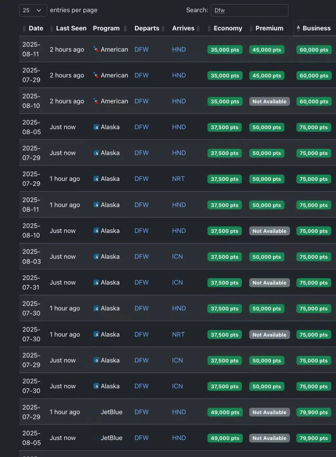Viewport: 336px width, 457px height.
Task: Click the Arrives column sort arrows
Action: [198, 29]
